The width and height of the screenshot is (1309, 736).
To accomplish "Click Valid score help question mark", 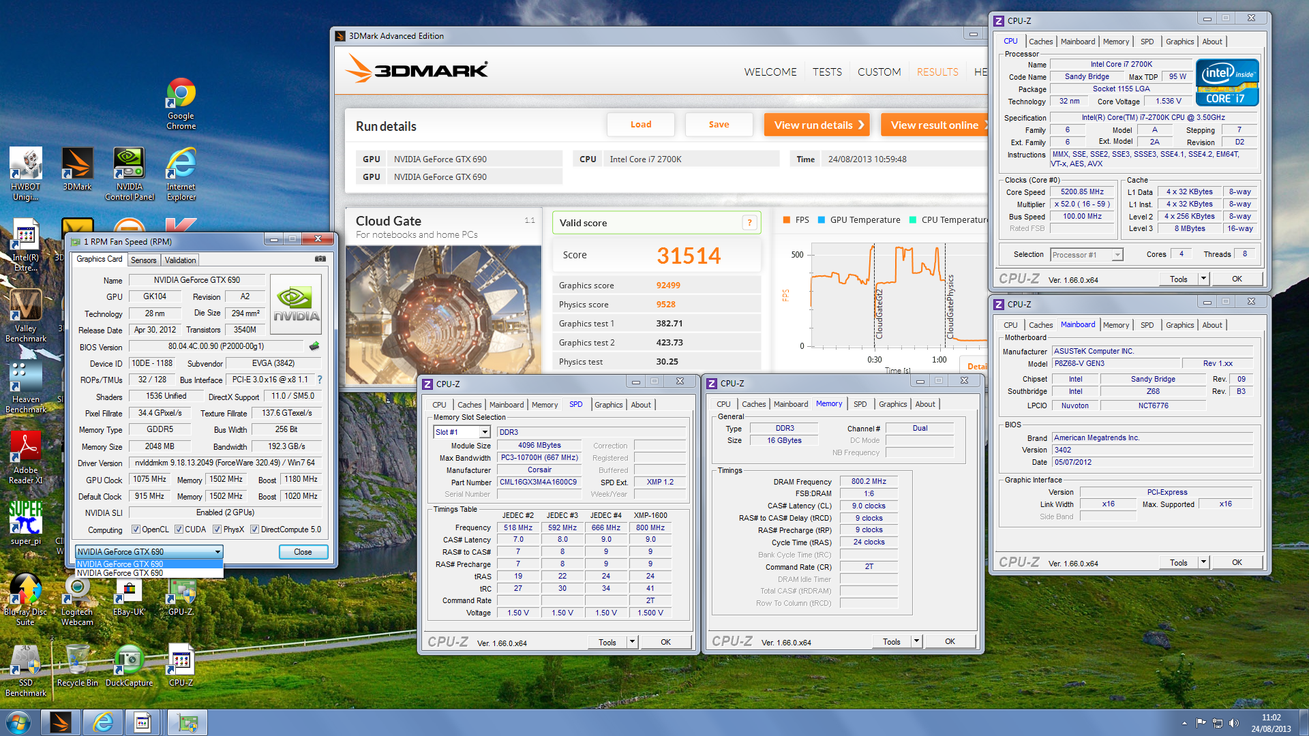I will (x=749, y=222).
